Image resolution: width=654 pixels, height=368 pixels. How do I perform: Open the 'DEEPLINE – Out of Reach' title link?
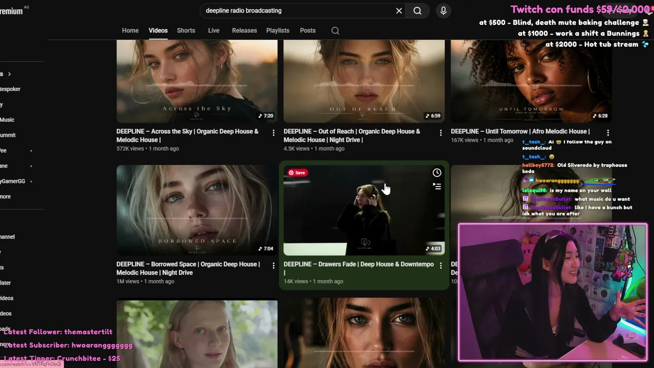click(352, 135)
